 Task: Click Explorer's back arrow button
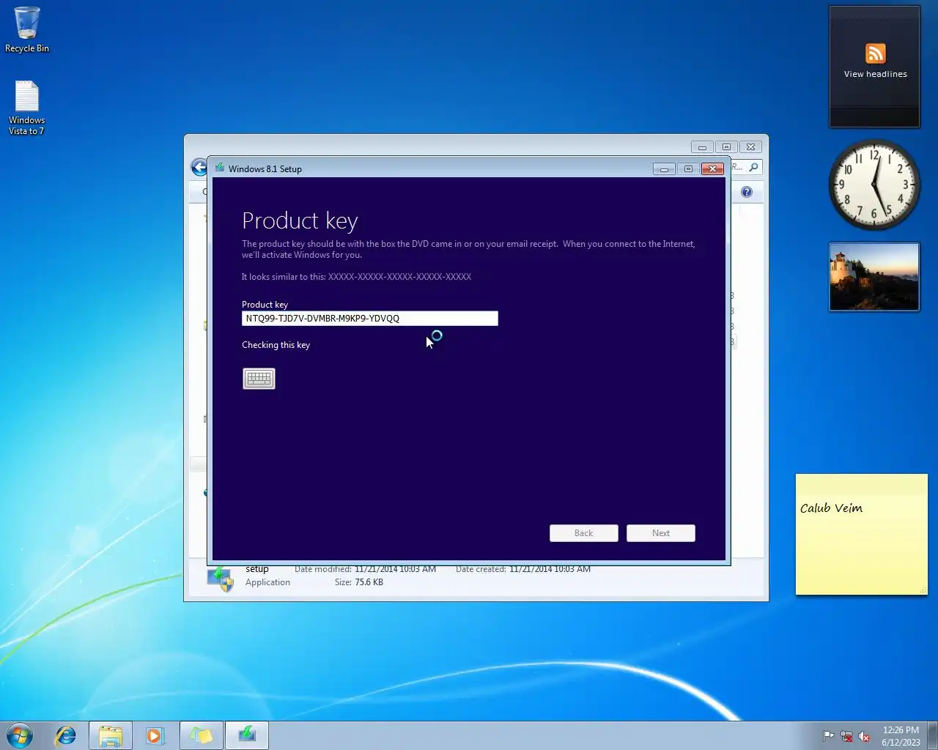199,167
